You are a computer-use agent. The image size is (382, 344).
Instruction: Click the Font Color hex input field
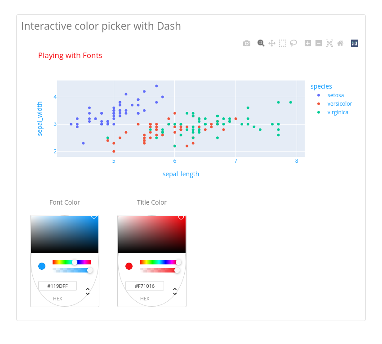pyautogui.click(x=58, y=286)
